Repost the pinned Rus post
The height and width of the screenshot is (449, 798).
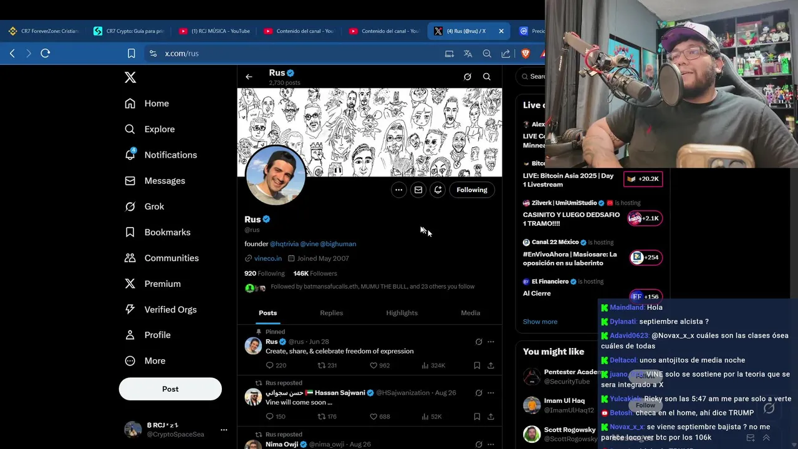pyautogui.click(x=327, y=365)
